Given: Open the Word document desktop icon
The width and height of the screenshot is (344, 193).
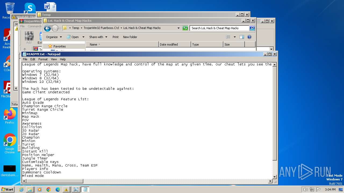Looking at the screenshot, I should click(x=50, y=7).
